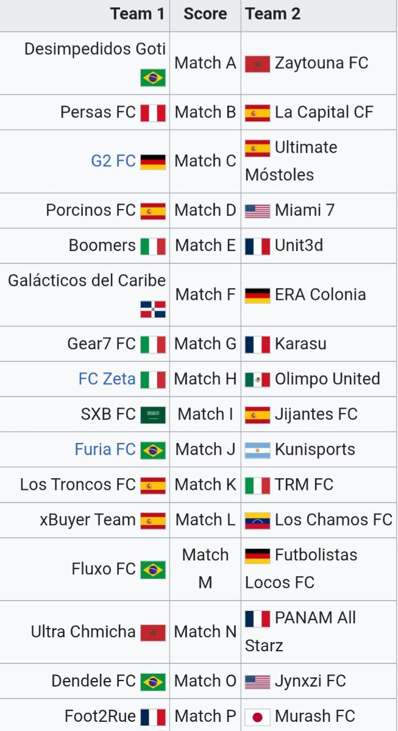Screen dimensions: 398x731
Task: Click the Score column header
Action: click(205, 15)
